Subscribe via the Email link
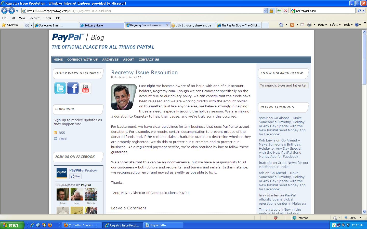 click(x=63, y=139)
